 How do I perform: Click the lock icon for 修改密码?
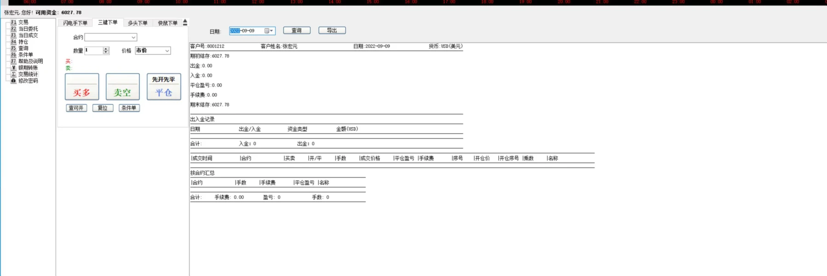[13, 80]
